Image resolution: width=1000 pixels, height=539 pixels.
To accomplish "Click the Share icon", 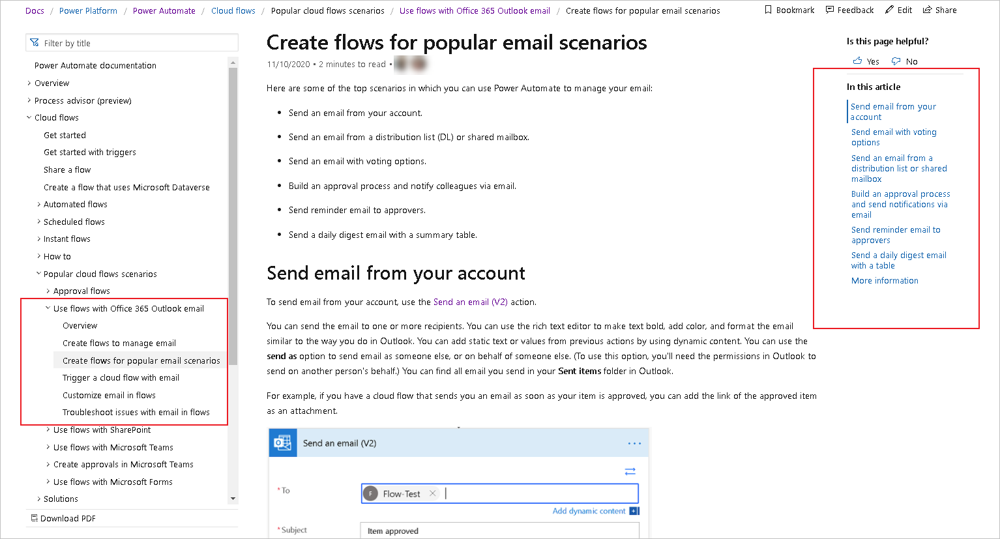I will click(927, 10).
